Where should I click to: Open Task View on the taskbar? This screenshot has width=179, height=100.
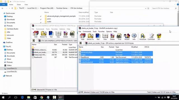click(16, 97)
